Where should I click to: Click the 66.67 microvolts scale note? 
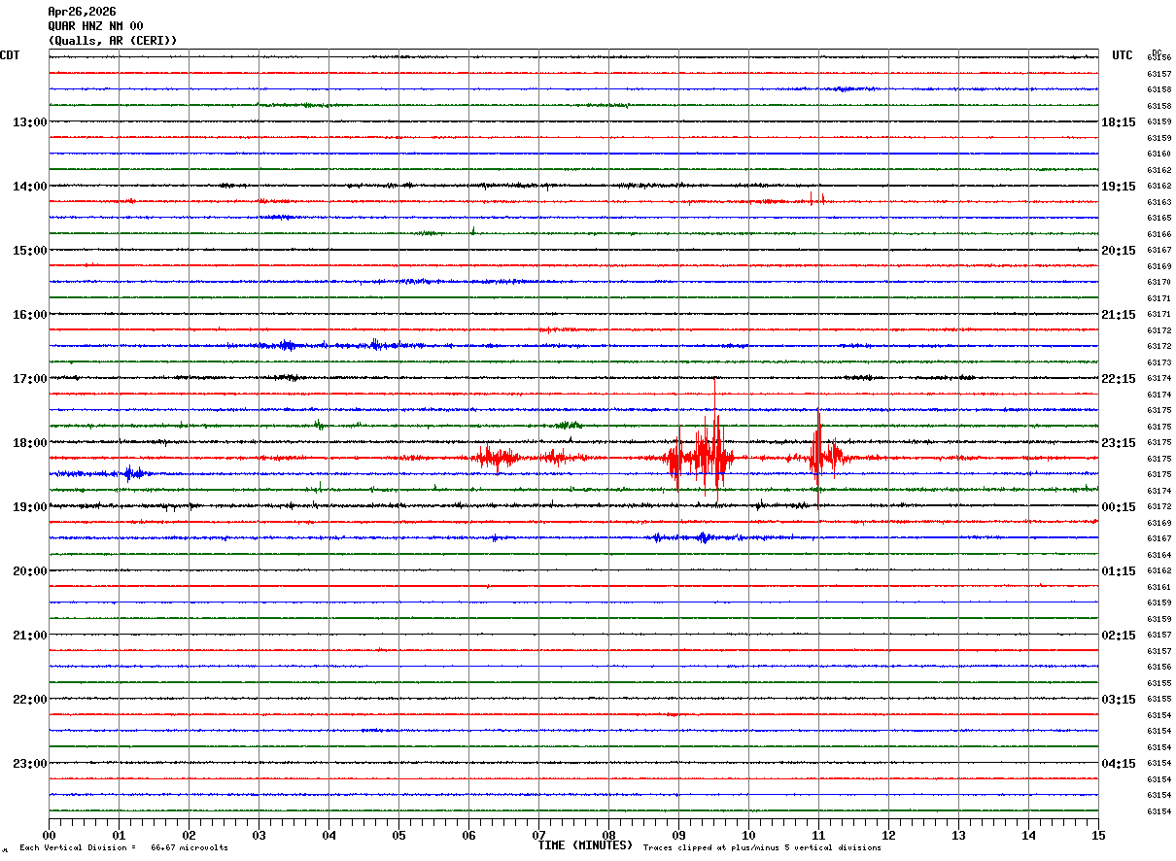(190, 848)
